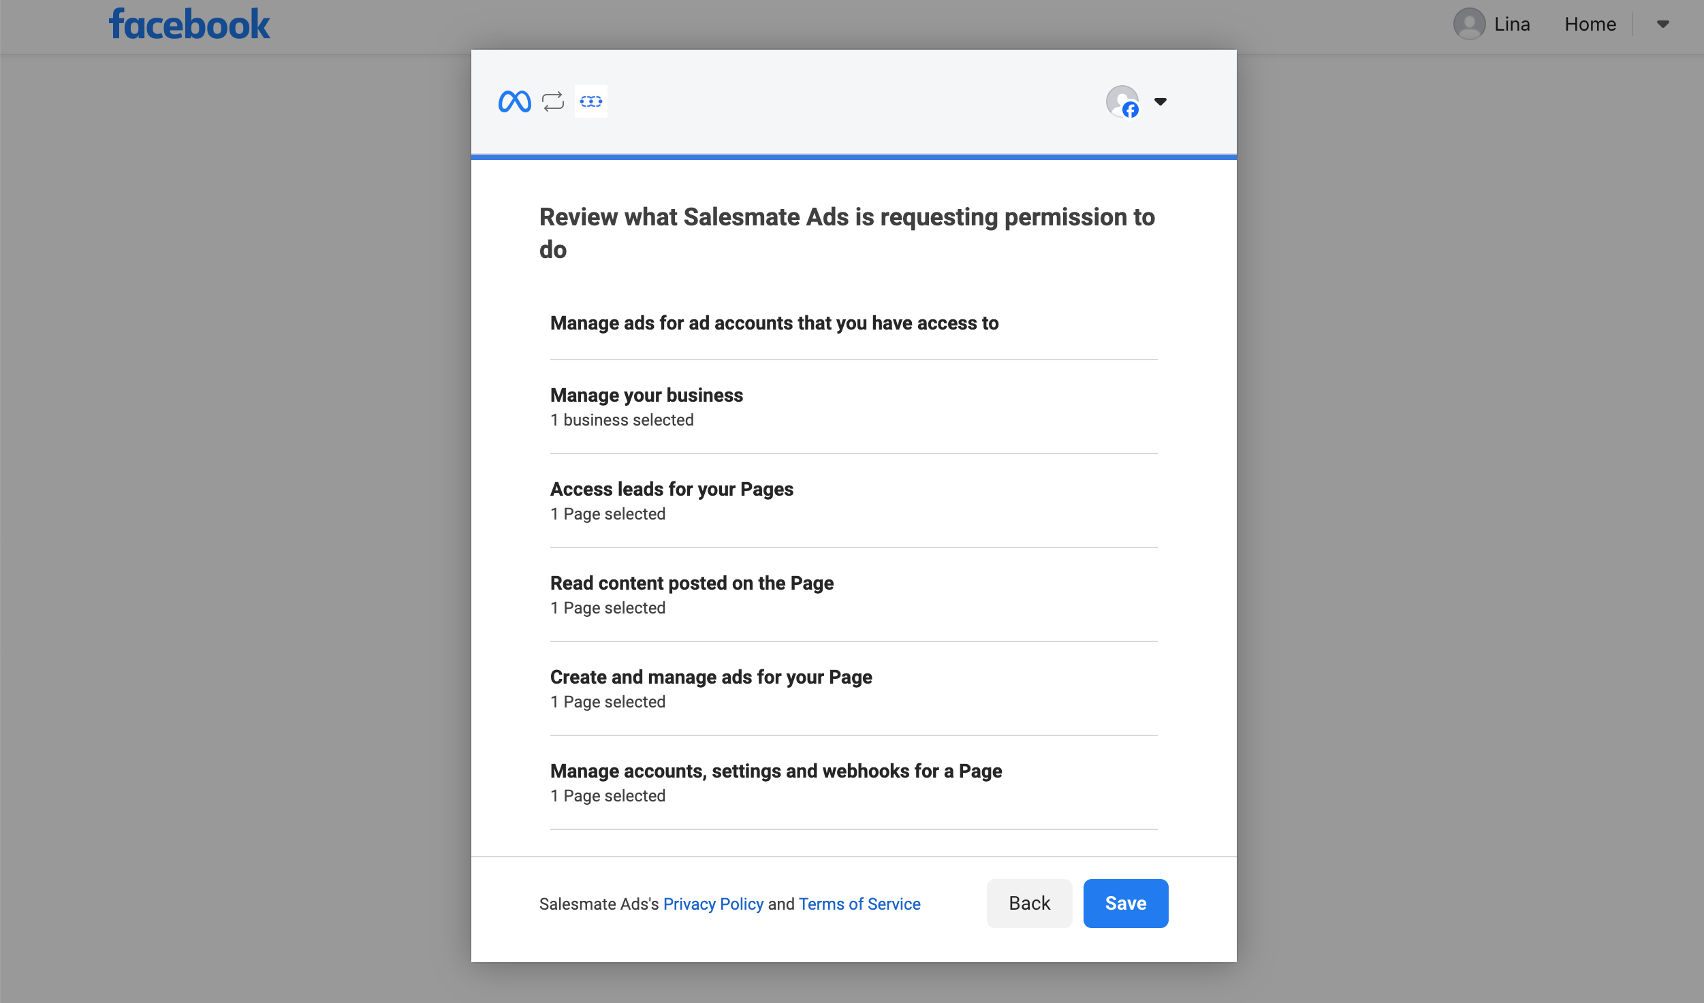Select the 'Manage your business' permission row
Viewport: 1704px width, 1003px height.
(854, 407)
